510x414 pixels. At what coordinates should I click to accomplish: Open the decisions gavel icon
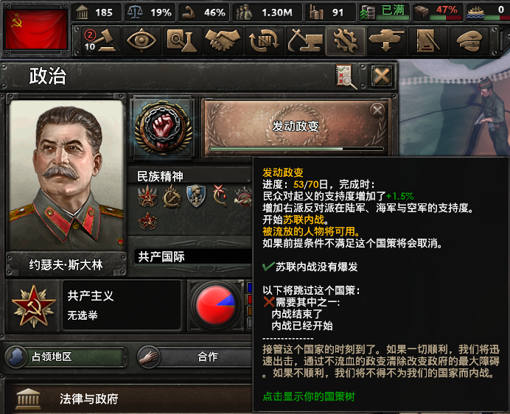tap(100, 41)
